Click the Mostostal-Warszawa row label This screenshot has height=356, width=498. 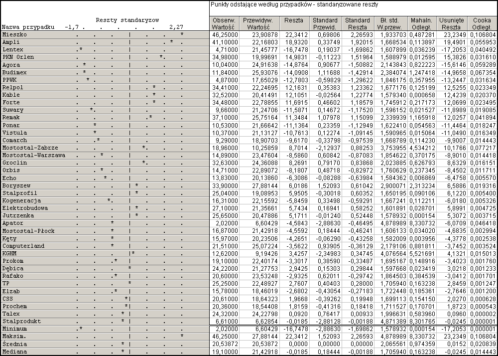click(34, 155)
